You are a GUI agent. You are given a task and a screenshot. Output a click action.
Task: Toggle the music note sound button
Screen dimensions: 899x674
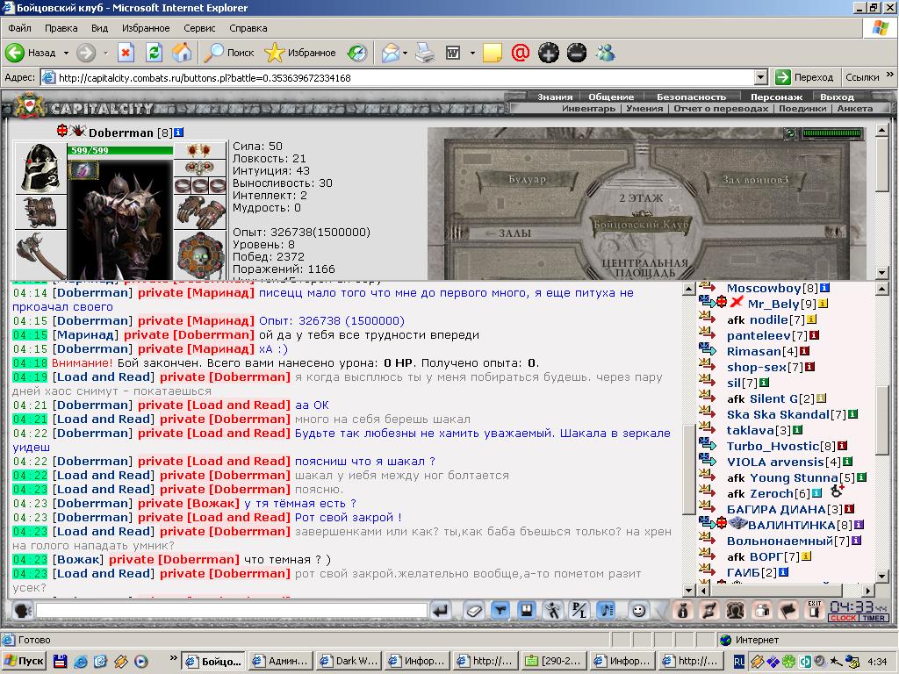606,611
